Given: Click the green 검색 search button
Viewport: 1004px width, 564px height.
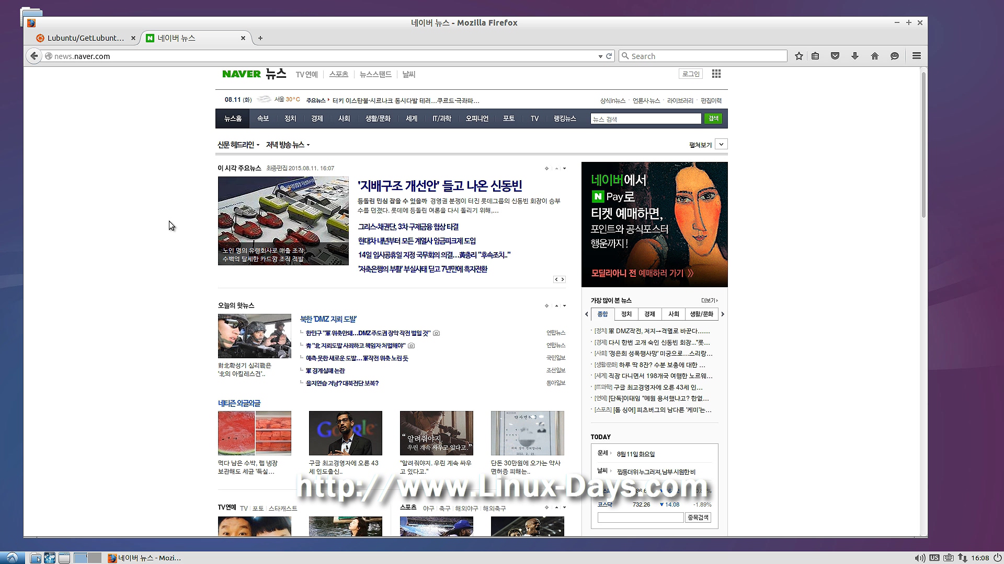Looking at the screenshot, I should [713, 119].
